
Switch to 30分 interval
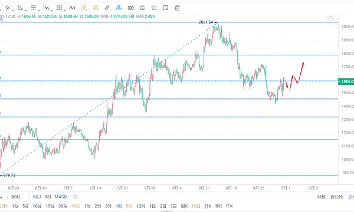[x=63, y=206]
